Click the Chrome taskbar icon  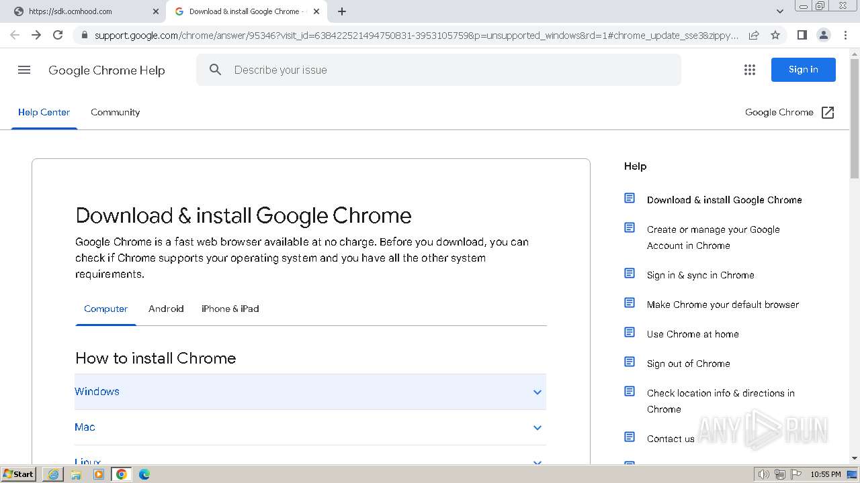click(122, 474)
